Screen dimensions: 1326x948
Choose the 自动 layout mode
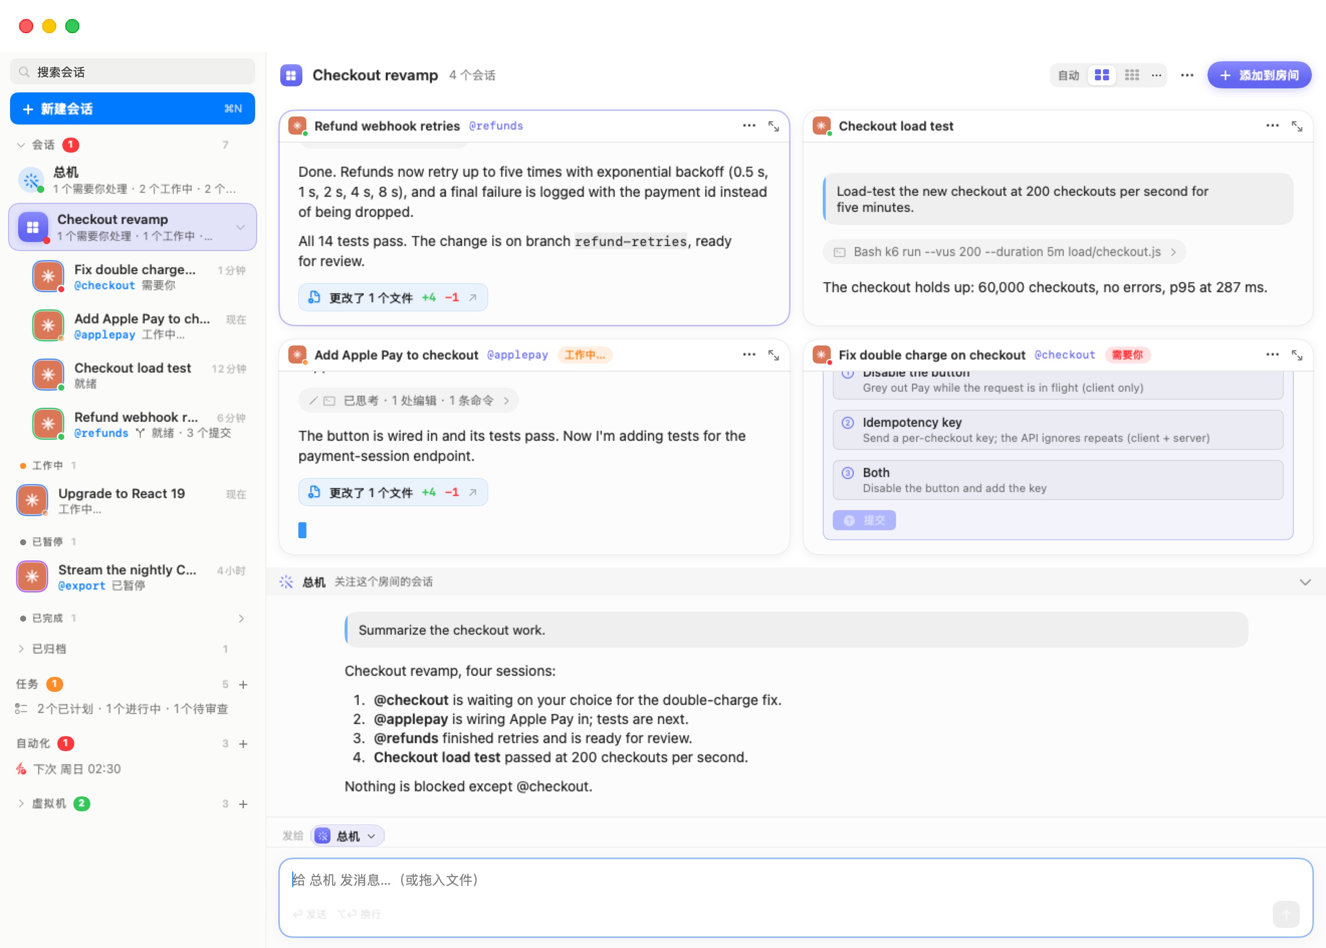point(1068,75)
